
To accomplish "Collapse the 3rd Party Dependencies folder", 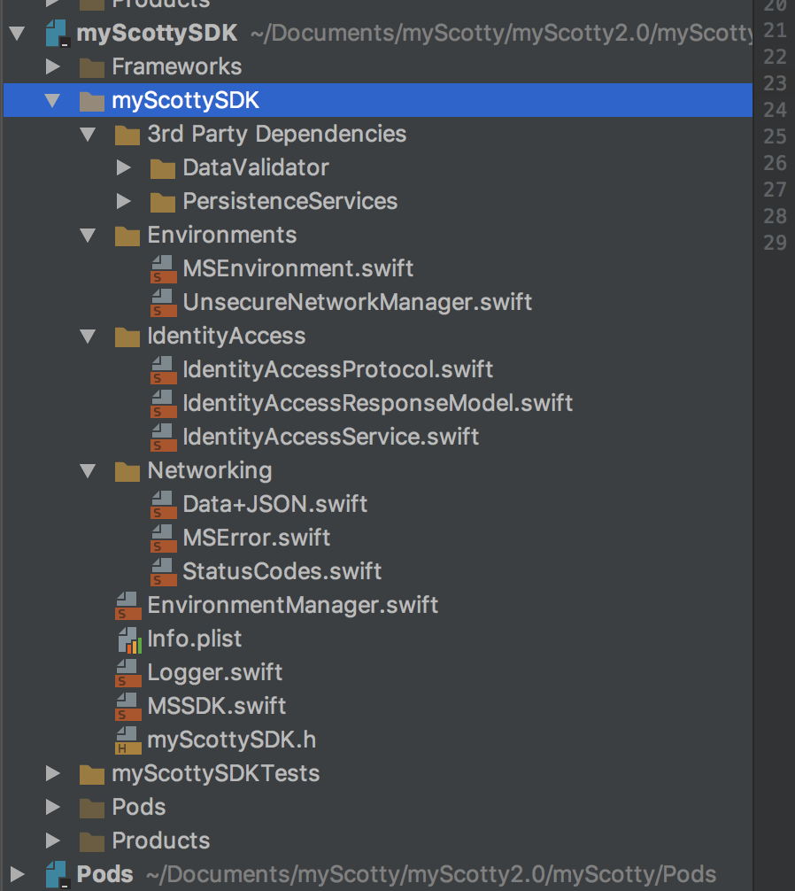I will coord(88,134).
